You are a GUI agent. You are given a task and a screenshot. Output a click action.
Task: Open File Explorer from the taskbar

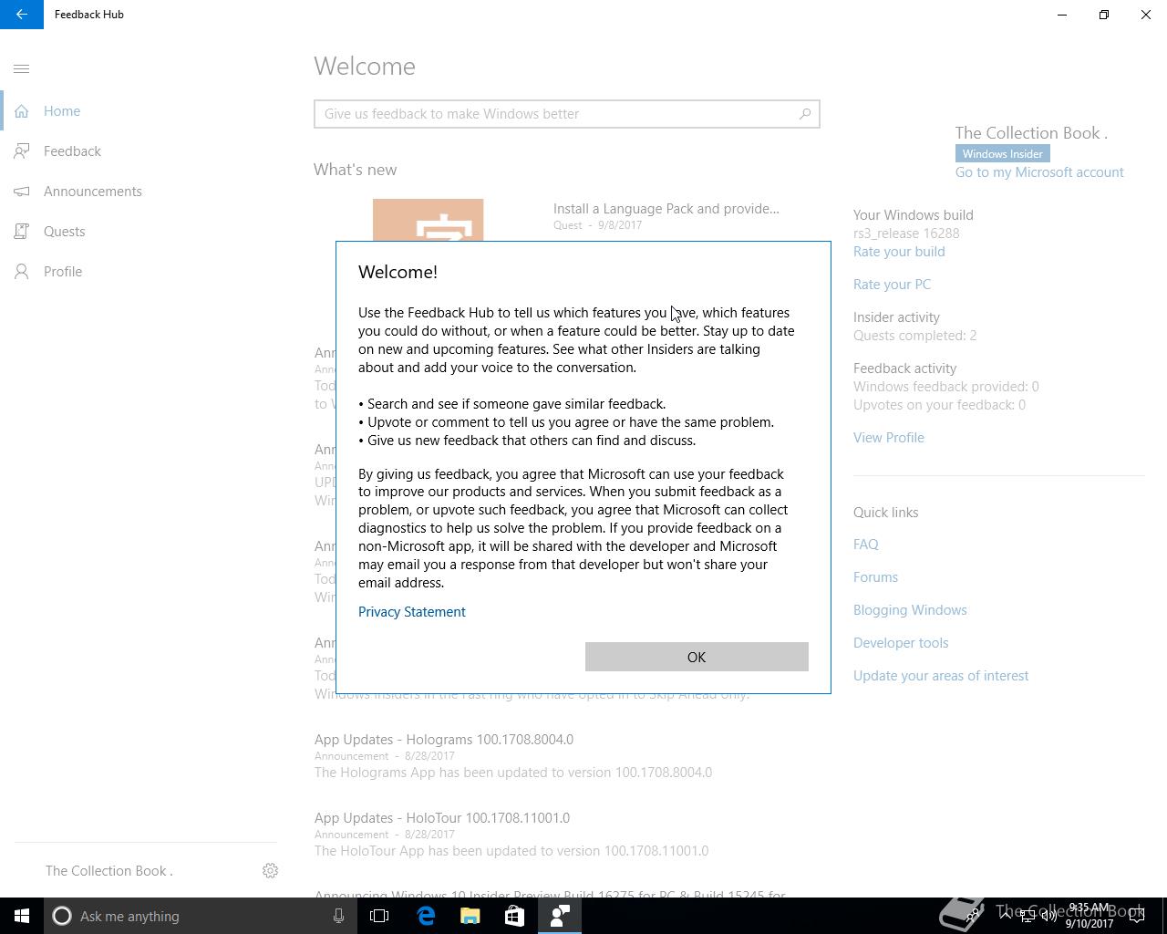point(470,916)
